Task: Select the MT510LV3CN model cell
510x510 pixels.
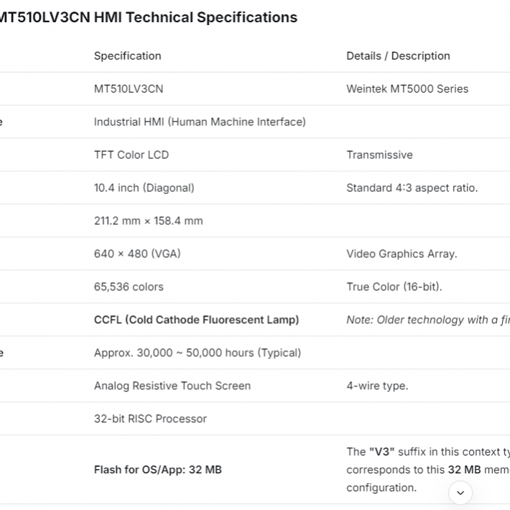Action: (129, 89)
